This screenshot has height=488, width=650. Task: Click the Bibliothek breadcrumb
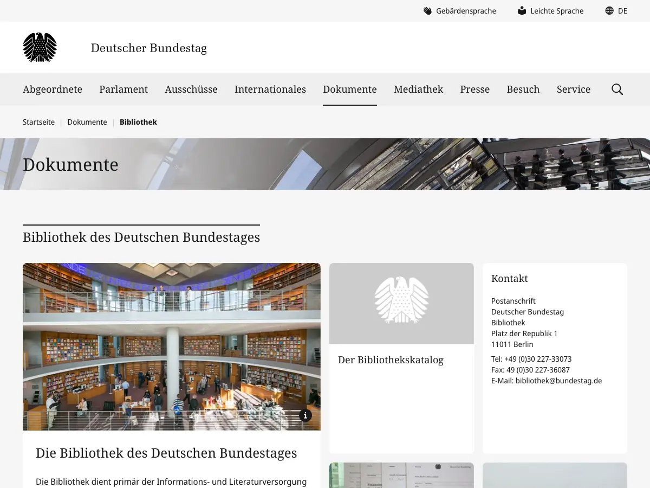138,122
